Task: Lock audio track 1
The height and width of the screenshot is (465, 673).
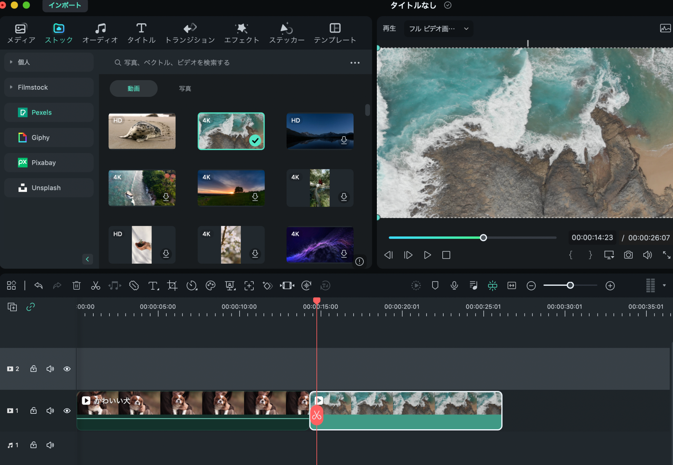Action: [x=34, y=445]
